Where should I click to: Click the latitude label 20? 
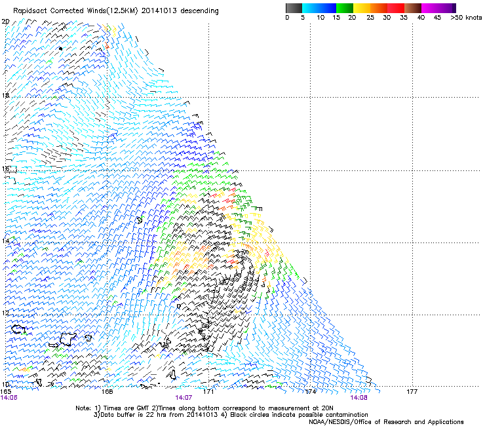[x=5, y=22]
